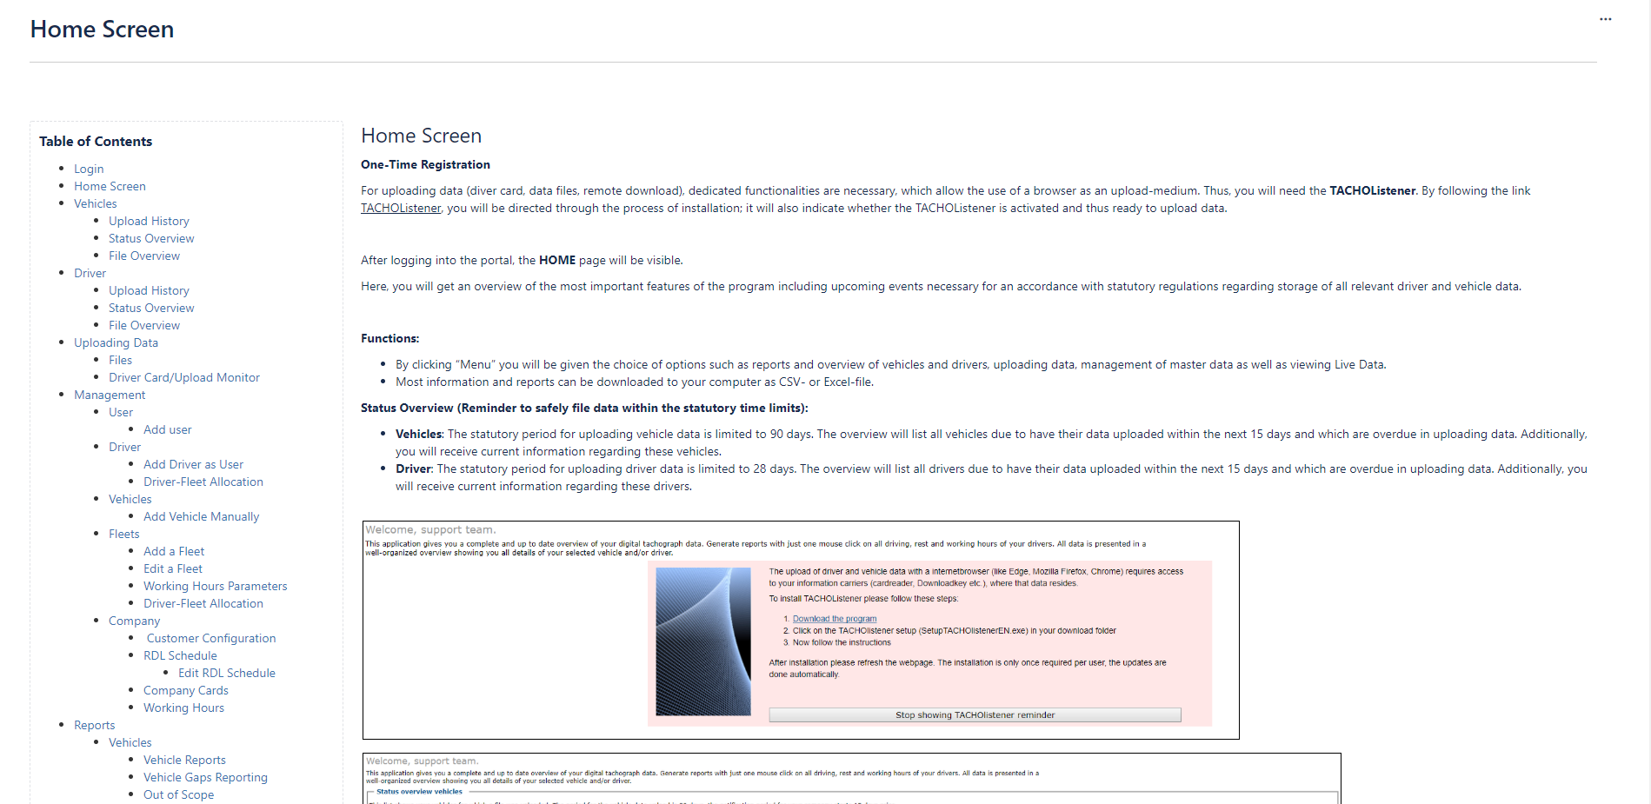The width and height of the screenshot is (1651, 804).
Task: Open the Vehicles top-level contents link
Action: pos(95,203)
